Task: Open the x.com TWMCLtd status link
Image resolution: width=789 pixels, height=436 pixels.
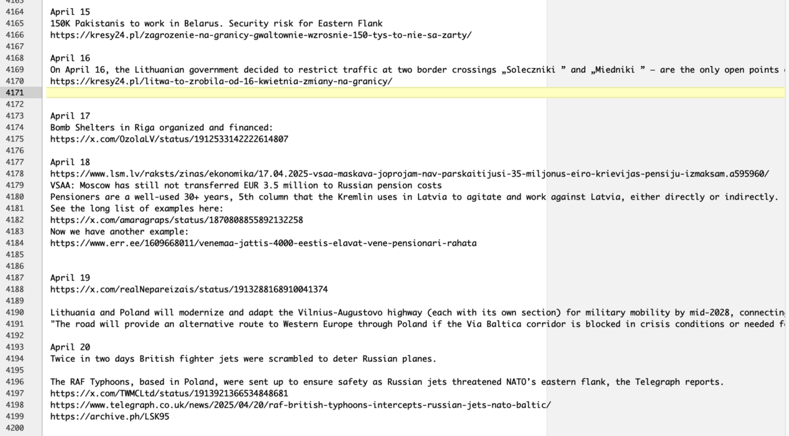Action: (x=169, y=394)
